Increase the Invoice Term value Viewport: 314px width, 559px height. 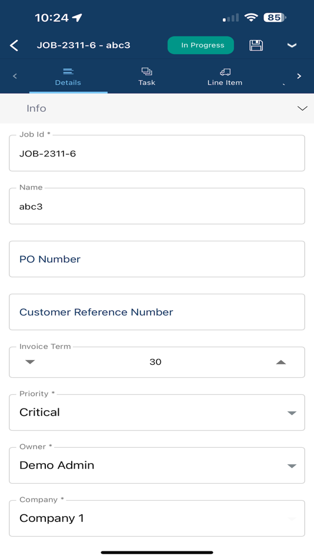[x=281, y=362]
